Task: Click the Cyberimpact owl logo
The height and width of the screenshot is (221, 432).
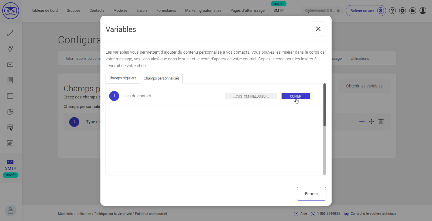Action: click(11, 11)
